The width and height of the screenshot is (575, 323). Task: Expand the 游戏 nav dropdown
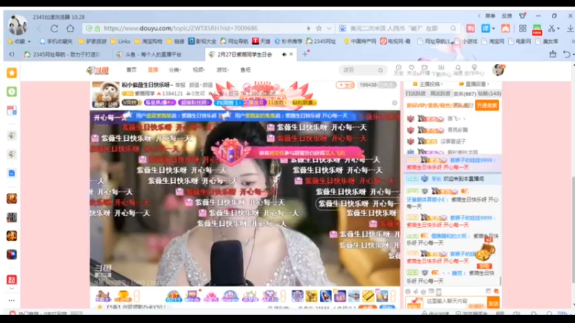[222, 70]
